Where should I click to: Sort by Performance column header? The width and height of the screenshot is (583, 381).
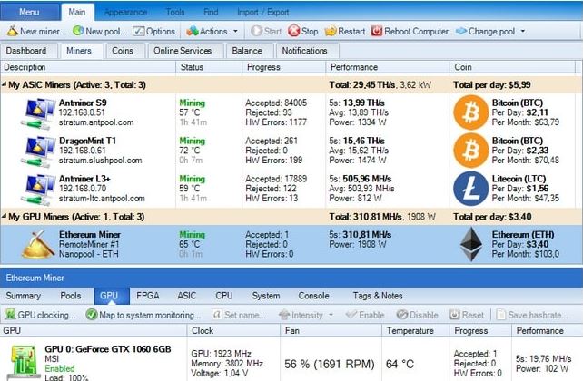click(388, 67)
